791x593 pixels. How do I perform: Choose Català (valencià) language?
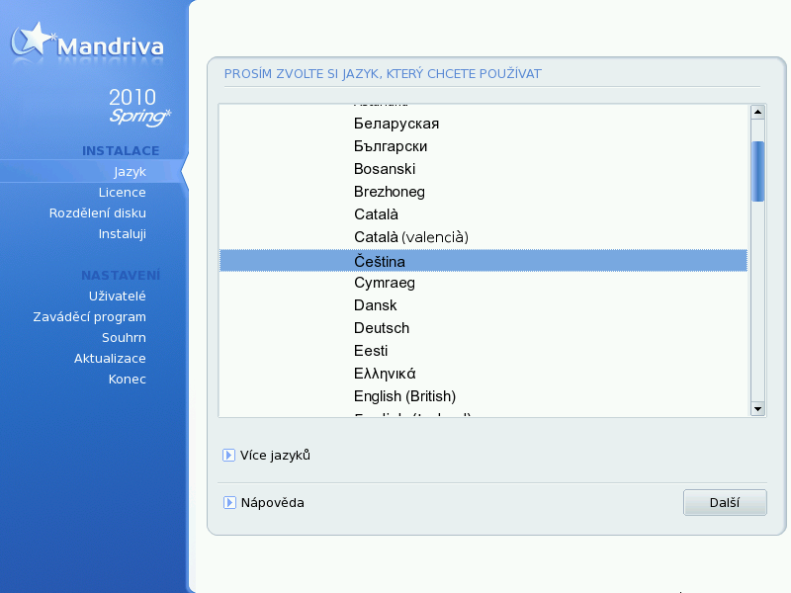411,237
